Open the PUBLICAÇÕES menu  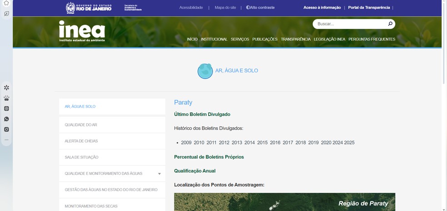(x=265, y=39)
